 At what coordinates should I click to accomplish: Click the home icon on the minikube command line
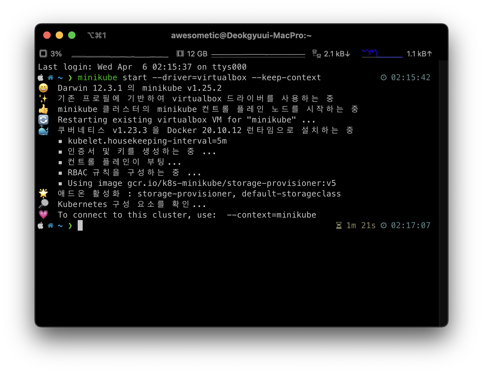(50, 77)
